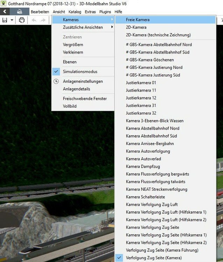223x262 pixels.
Task: Select # GBS-Kamera Justierung Süd
Action: (x=165, y=75)
